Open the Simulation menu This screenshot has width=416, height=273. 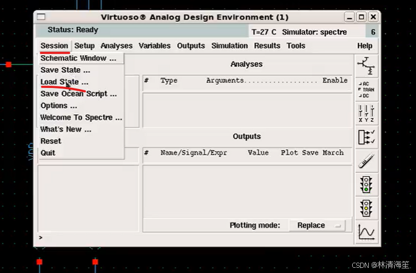230,46
